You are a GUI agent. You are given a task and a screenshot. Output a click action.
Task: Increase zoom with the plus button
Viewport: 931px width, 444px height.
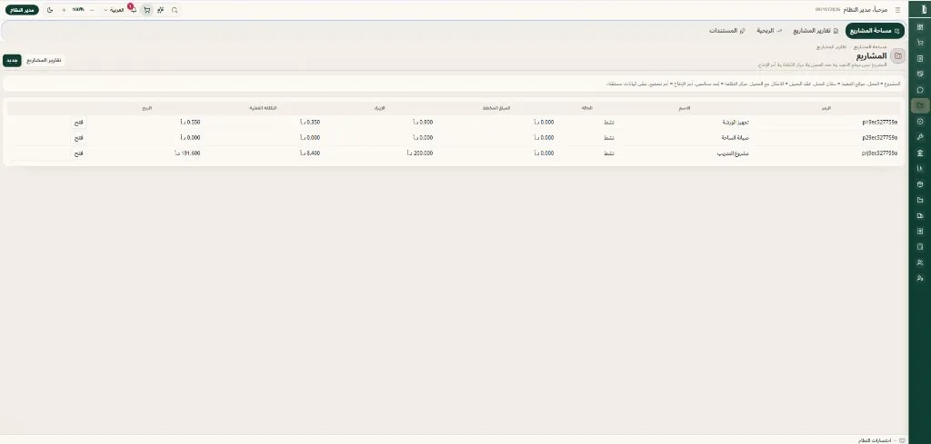pos(64,10)
